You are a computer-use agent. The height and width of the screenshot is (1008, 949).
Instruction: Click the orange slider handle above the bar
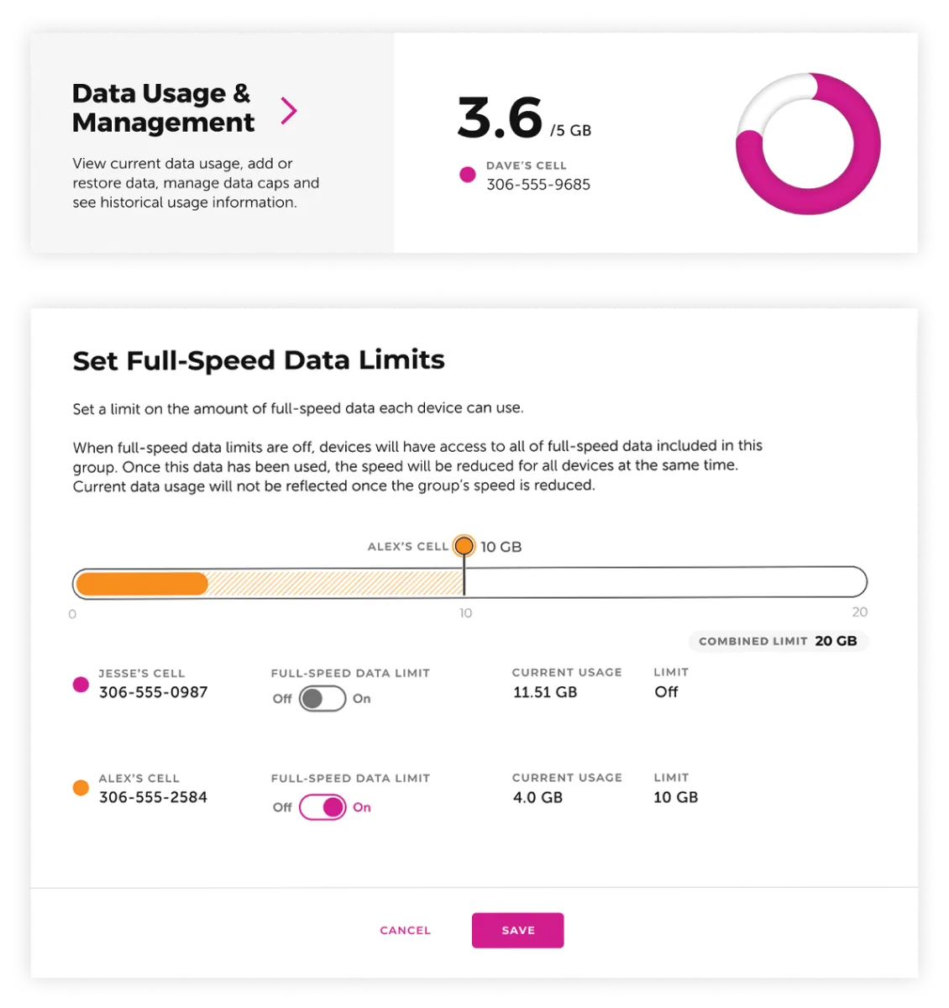coord(464,546)
